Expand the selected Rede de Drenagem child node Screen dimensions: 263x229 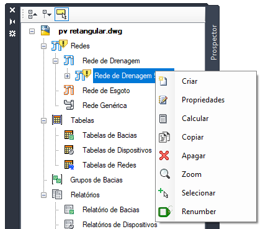click(x=67, y=76)
